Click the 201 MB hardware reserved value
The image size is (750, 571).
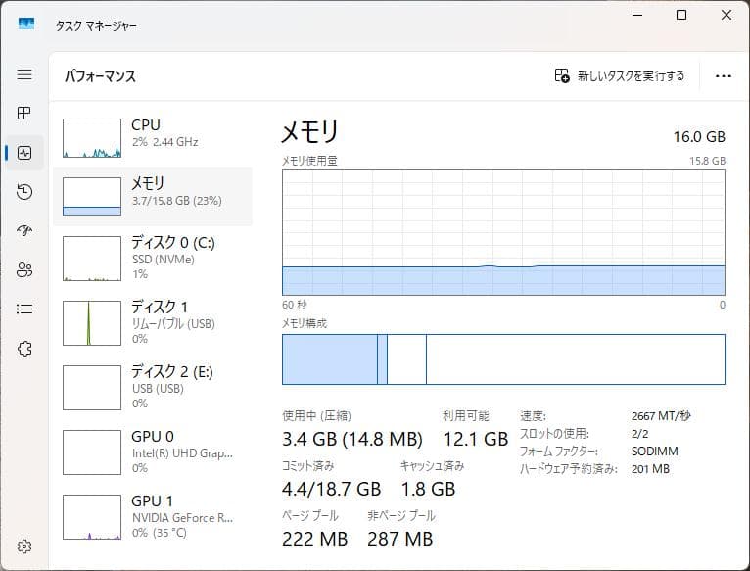(x=650, y=469)
